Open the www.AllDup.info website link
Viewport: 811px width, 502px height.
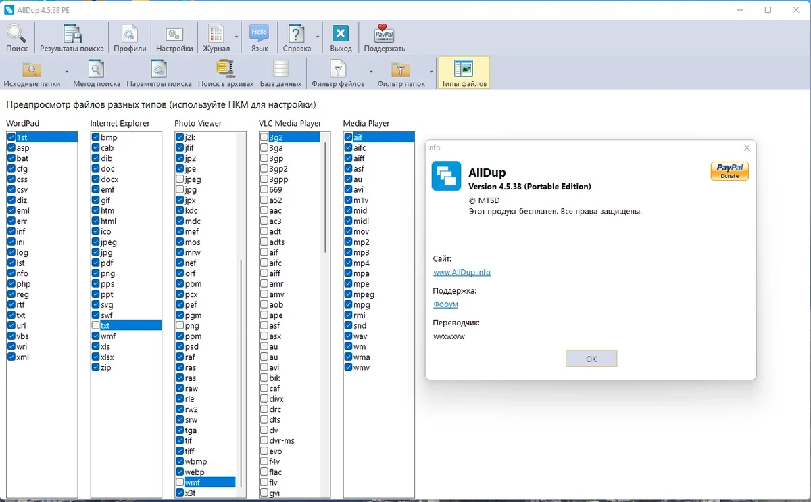(x=462, y=272)
